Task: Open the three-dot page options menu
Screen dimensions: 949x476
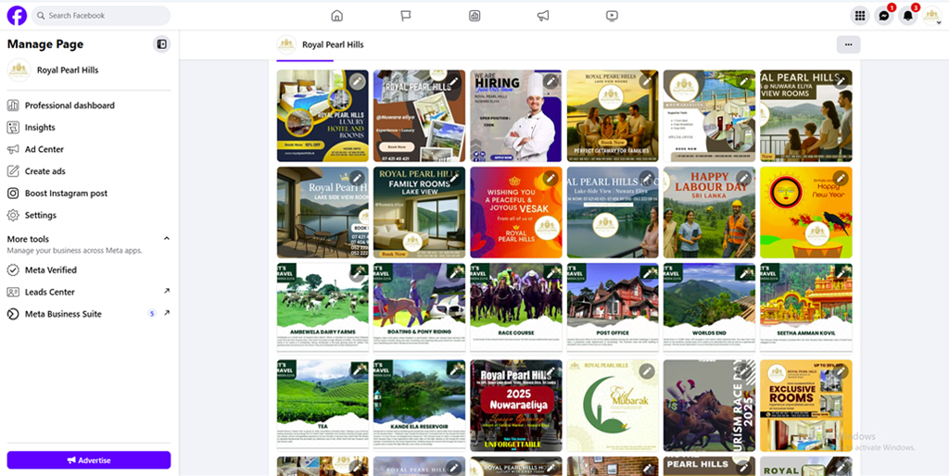Action: point(849,44)
